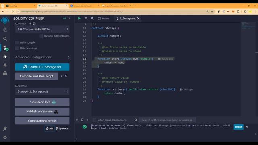The image size is (258, 145).
Task: Go back in browser history
Action: (3, 12)
